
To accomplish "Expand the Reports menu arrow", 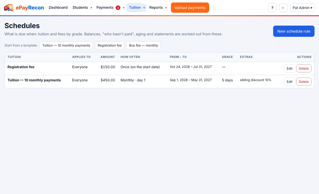I will 166,8.
